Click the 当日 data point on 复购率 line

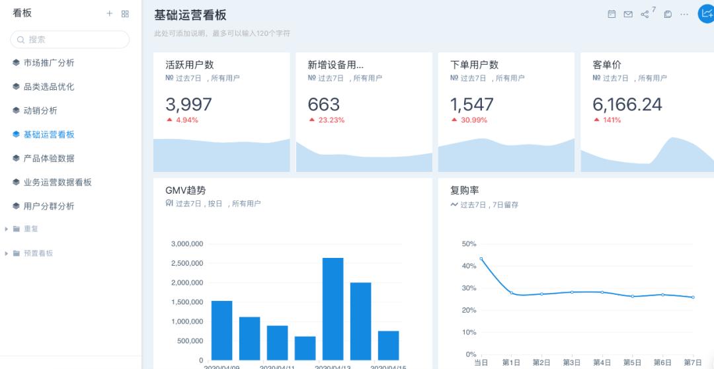click(481, 259)
